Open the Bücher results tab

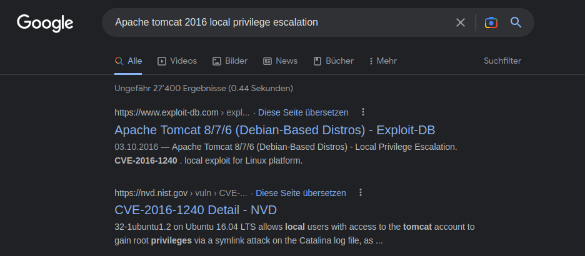tap(334, 61)
